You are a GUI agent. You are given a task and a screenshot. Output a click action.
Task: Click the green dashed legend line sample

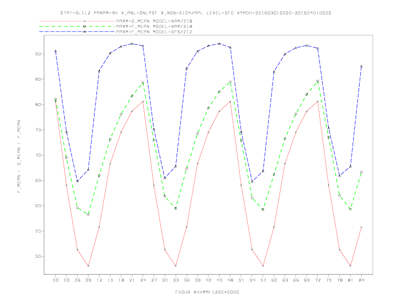pos(77,26)
